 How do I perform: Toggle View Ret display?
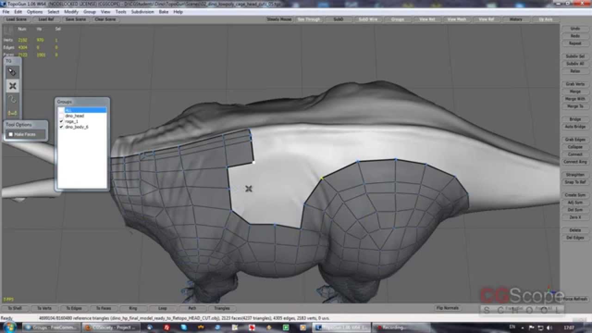point(427,19)
